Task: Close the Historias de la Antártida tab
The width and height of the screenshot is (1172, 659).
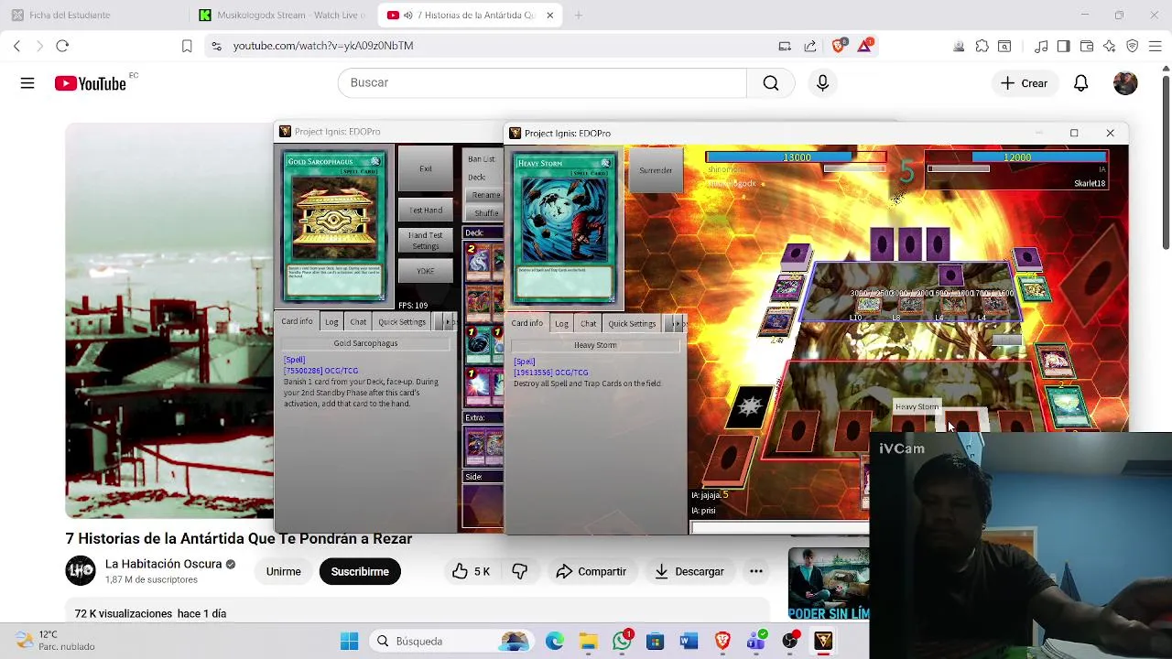Action: coord(549,16)
